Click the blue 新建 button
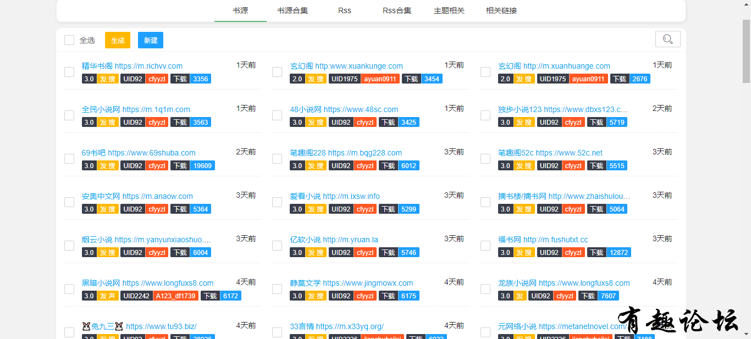This screenshot has width=751, height=339. click(x=151, y=40)
